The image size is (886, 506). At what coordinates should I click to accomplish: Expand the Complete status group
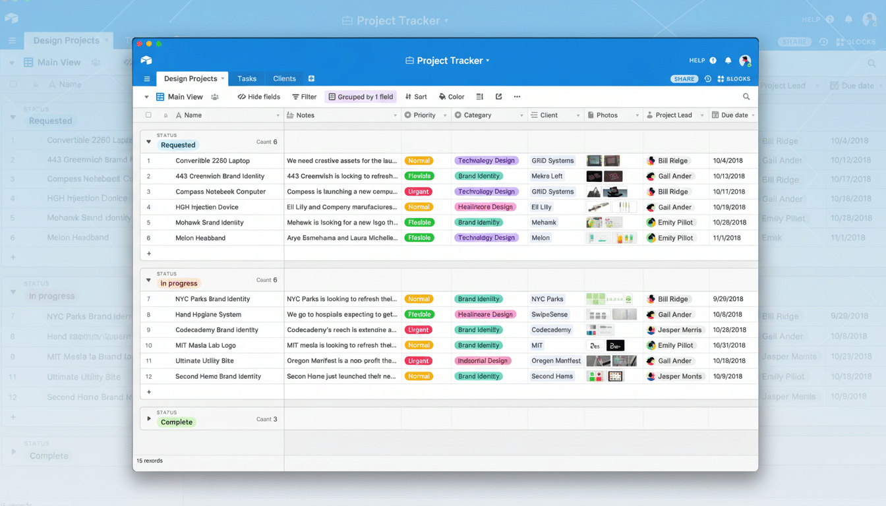point(148,418)
